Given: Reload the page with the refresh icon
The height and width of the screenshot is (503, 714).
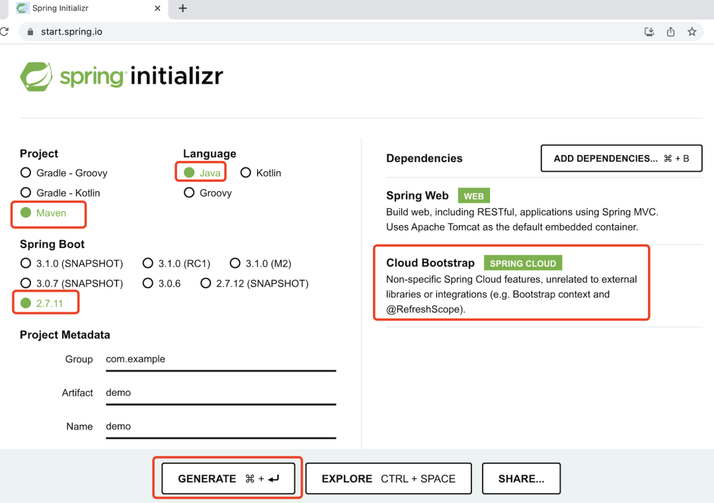Looking at the screenshot, I should click(x=4, y=32).
